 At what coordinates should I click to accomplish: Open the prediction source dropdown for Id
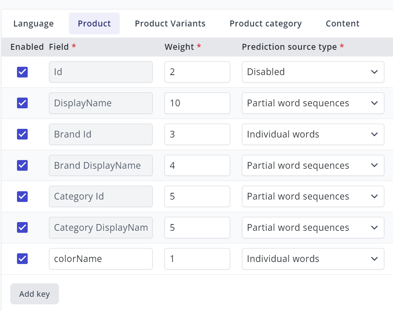point(312,72)
